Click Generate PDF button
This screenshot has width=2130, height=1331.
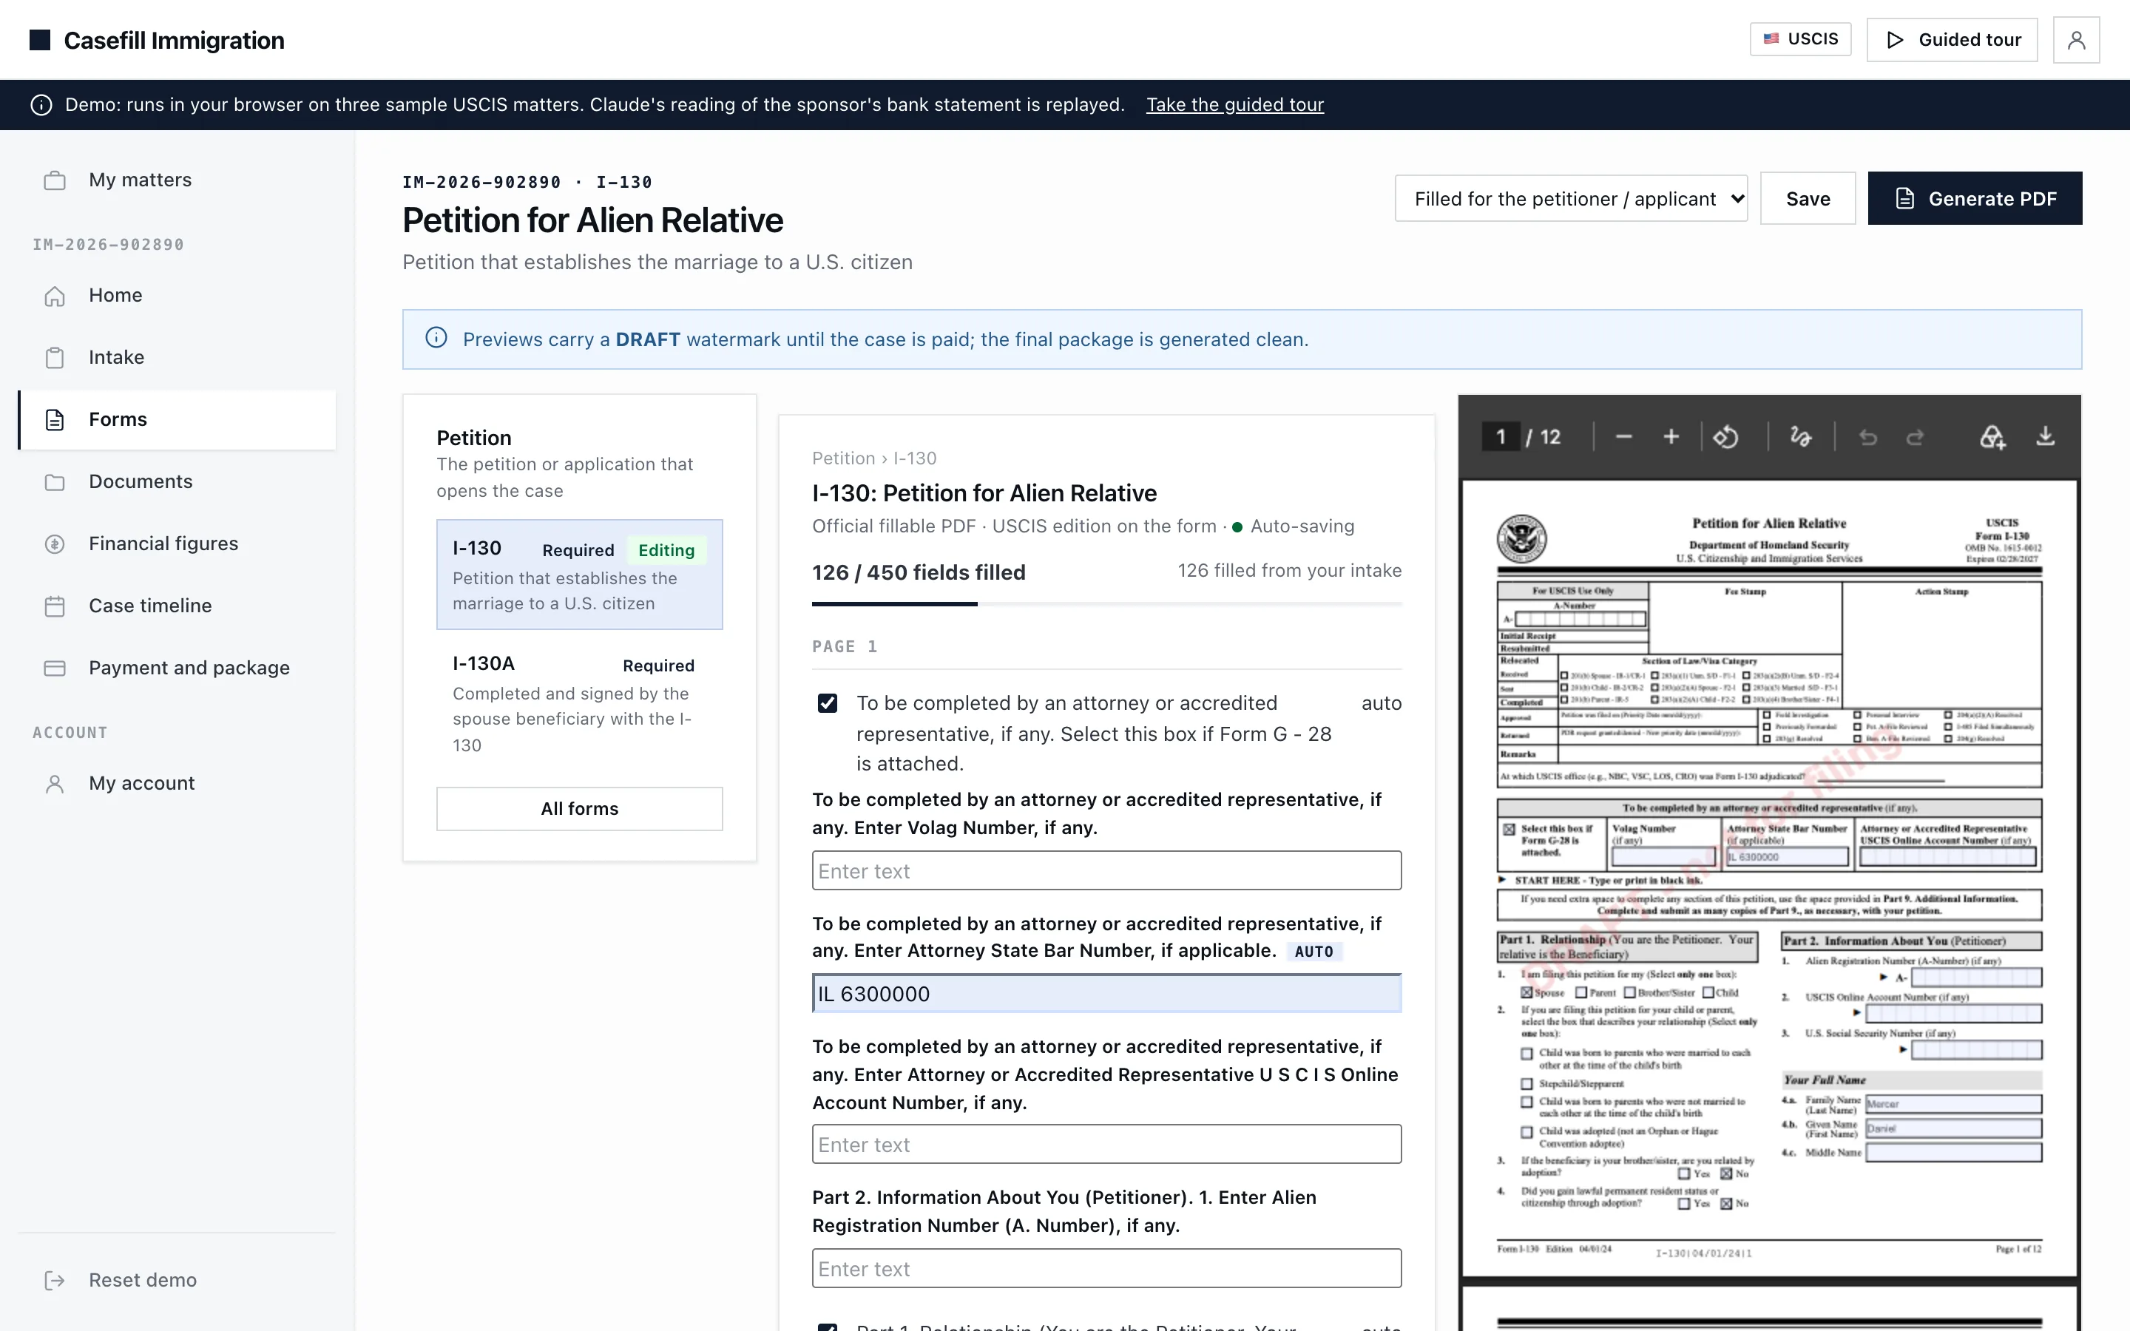(1975, 198)
